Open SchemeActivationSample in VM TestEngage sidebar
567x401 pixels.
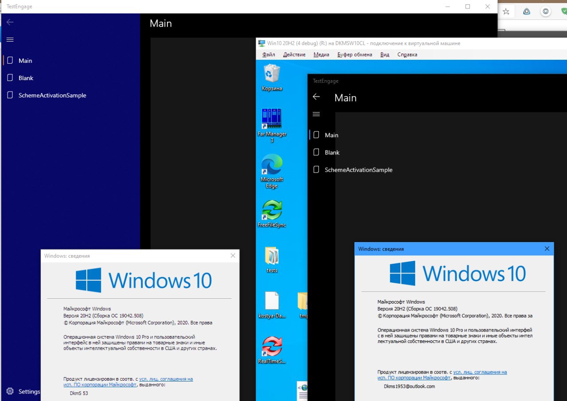point(358,170)
